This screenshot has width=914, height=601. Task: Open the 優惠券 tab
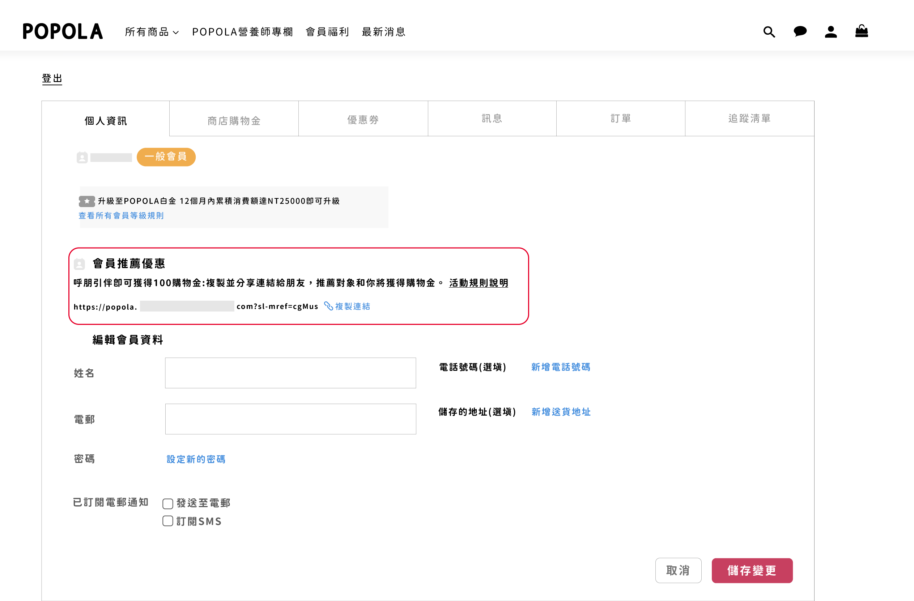pyautogui.click(x=363, y=120)
